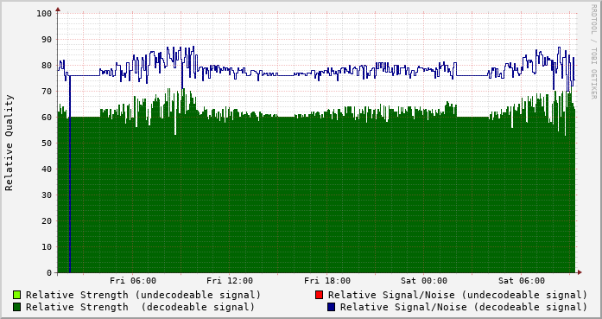Click the Fri 12:00 time label
Viewport: 602px width, 319px height.
[x=230, y=281]
